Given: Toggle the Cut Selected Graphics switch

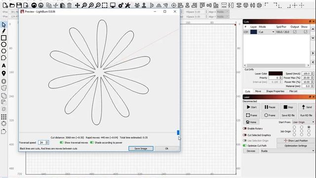Looking at the screenshot, I should tap(245, 135).
